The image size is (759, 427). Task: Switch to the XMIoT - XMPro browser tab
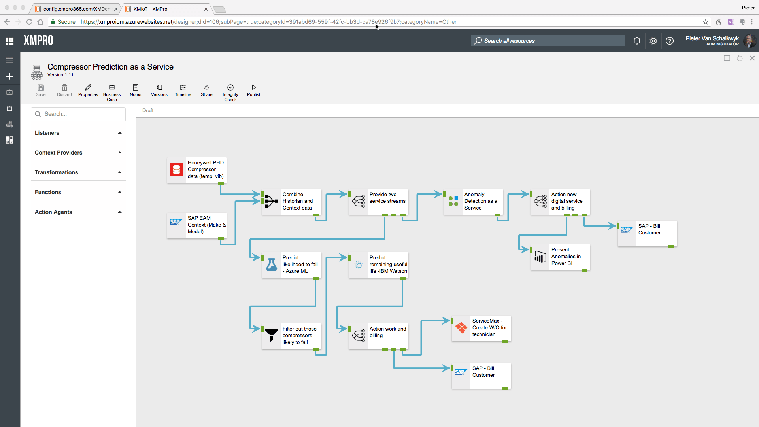click(158, 9)
